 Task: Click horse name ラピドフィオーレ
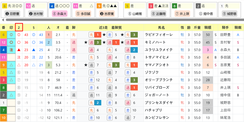159,35
